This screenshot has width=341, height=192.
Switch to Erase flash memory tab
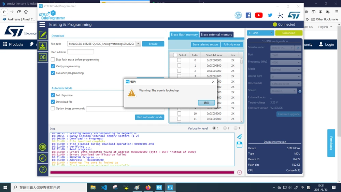tap(184, 35)
